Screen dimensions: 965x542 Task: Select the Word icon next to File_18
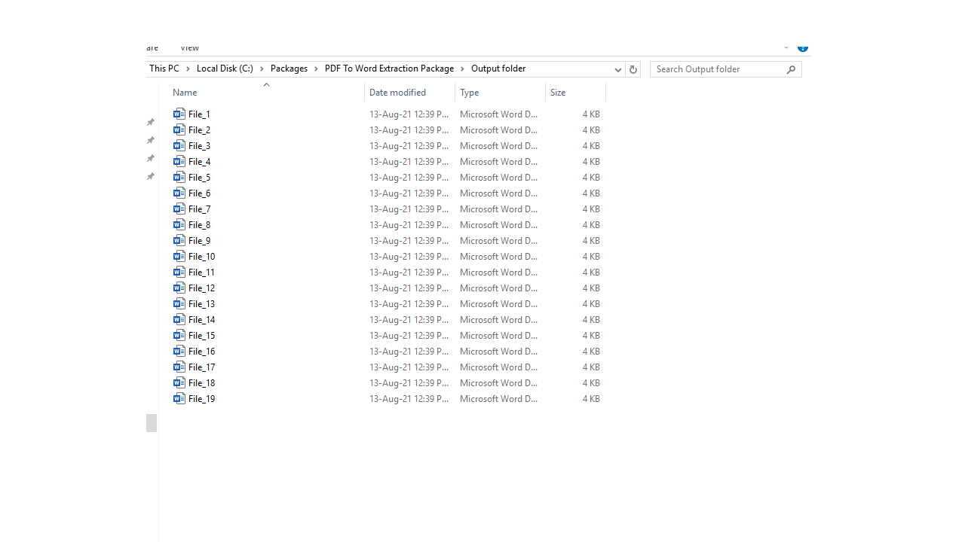pos(179,382)
